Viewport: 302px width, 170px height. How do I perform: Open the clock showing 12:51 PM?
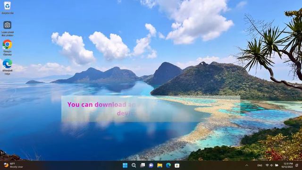(x=287, y=165)
